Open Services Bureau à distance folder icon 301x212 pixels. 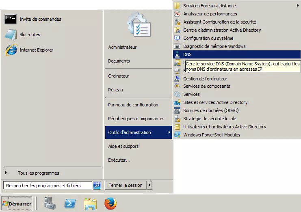click(177, 6)
